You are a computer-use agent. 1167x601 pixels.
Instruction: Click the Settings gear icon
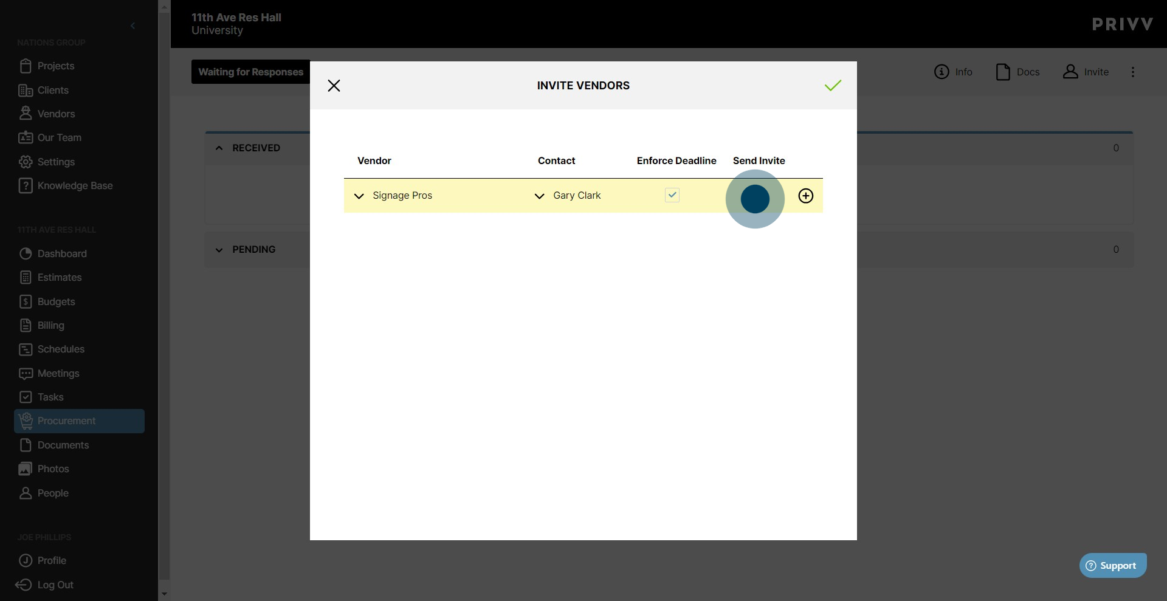click(x=26, y=162)
